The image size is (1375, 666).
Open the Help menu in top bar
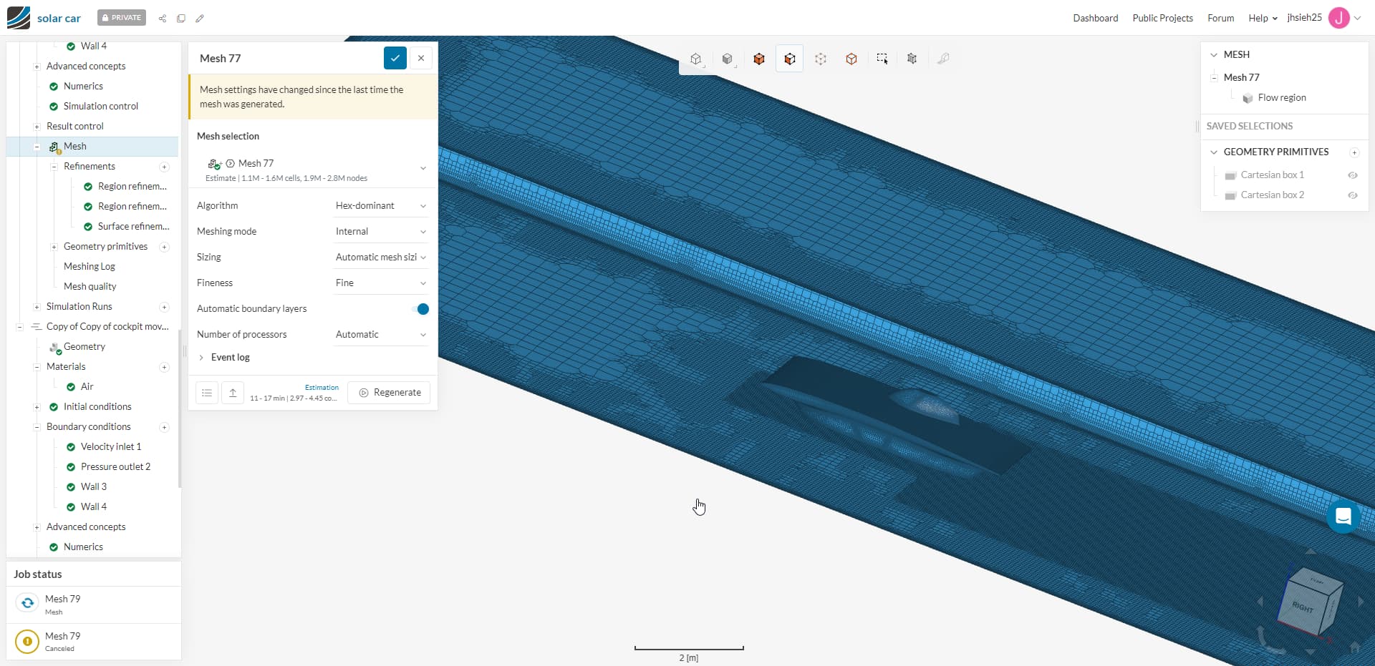pyautogui.click(x=1263, y=19)
